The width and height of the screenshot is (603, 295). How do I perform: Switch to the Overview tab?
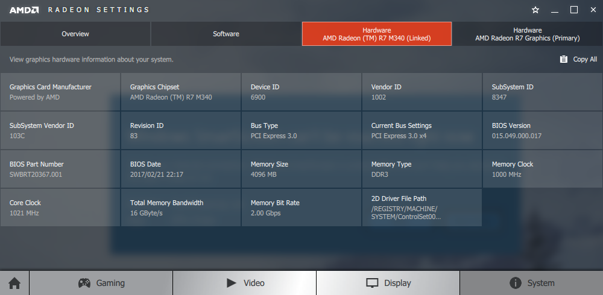pyautogui.click(x=75, y=34)
